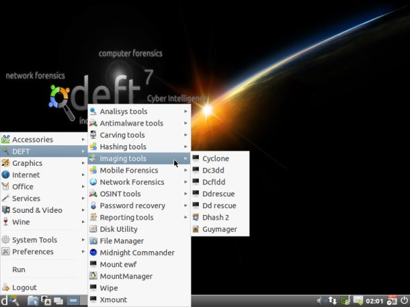
Task: Expand Network Forensics submenu arrow
Action: (186, 181)
